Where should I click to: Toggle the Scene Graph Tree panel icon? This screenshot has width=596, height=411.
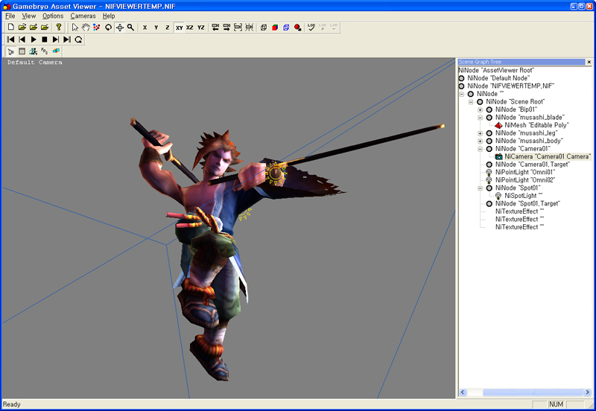tap(11, 51)
